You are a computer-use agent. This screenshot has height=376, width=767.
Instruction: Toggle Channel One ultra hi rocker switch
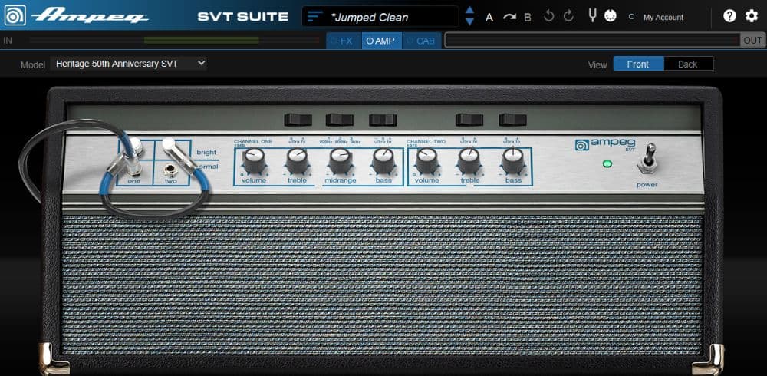[x=298, y=120]
